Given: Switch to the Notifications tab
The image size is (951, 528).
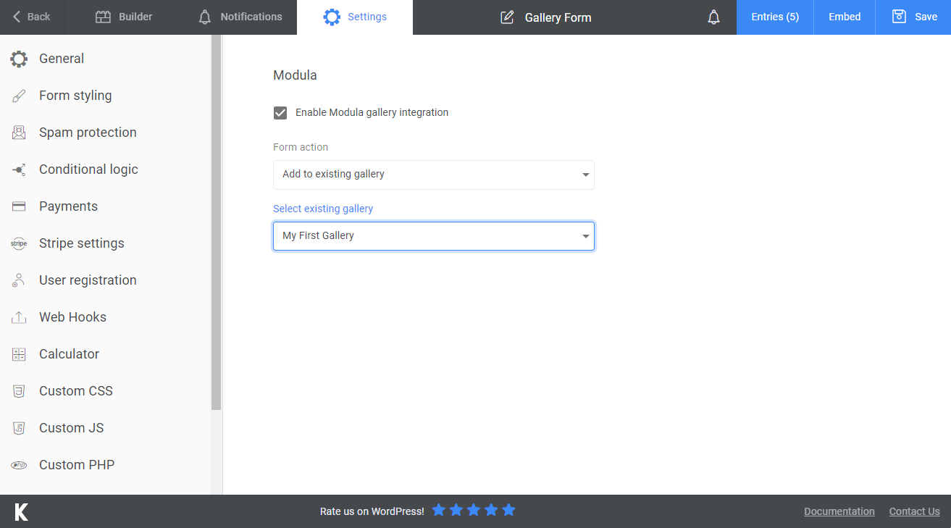Looking at the screenshot, I should 240,17.
